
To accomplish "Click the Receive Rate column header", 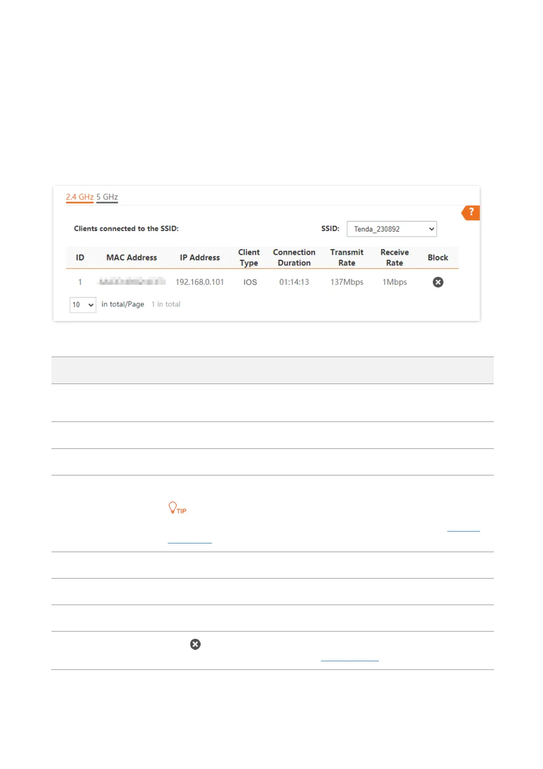I will 395,258.
